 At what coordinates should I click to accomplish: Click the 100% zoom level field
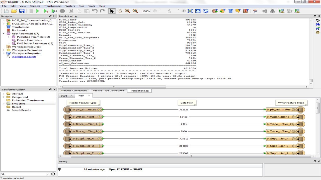tap(146, 11)
